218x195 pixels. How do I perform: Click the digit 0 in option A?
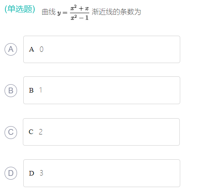42,49
